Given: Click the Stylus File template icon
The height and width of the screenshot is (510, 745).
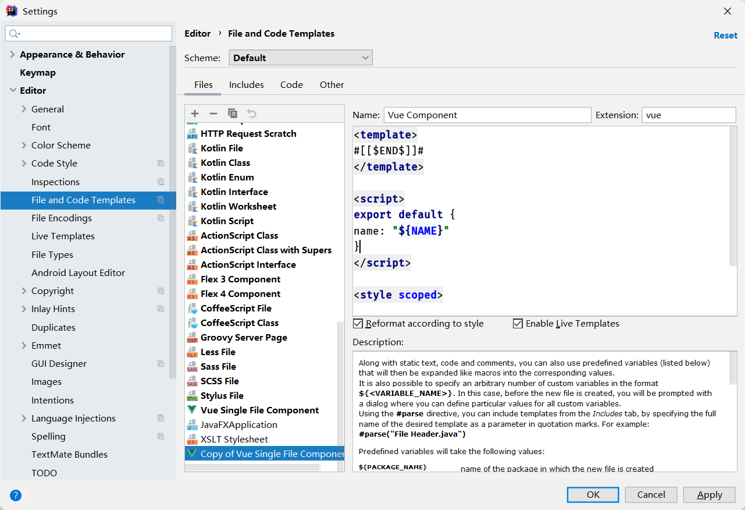Looking at the screenshot, I should click(192, 396).
